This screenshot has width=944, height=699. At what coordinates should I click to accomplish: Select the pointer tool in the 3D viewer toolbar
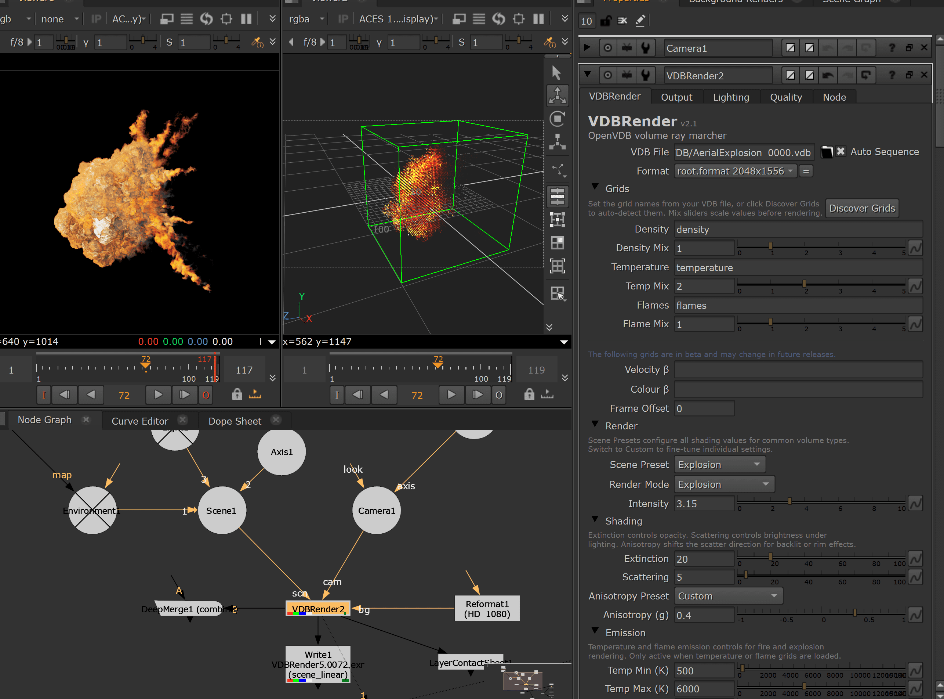[557, 72]
